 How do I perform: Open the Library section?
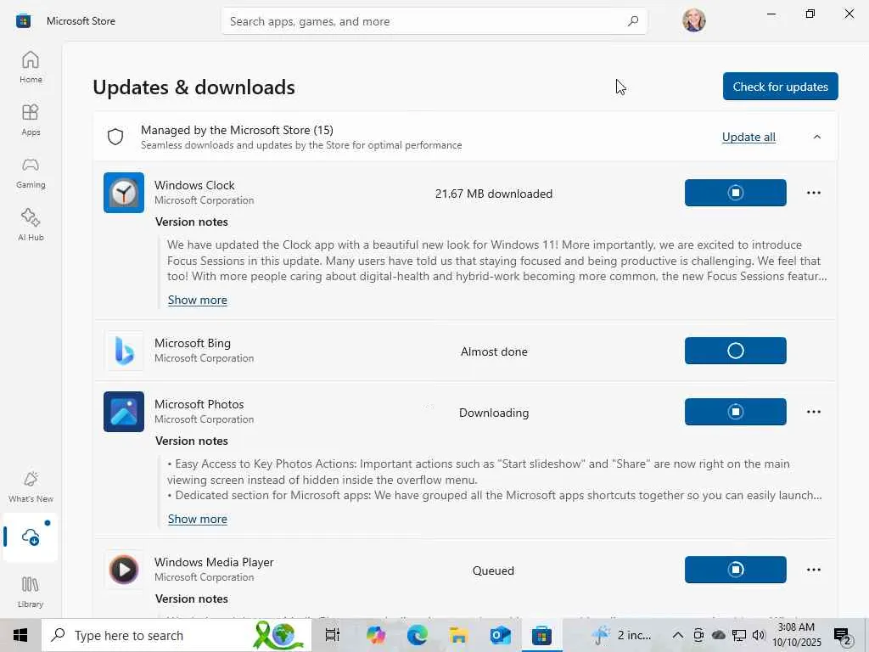[31, 592]
